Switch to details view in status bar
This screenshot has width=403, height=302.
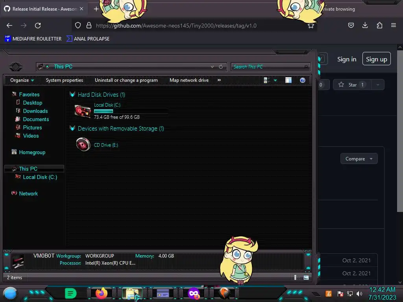296,277
